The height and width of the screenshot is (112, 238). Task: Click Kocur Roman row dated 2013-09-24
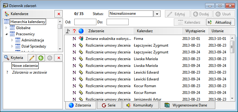point(147,93)
